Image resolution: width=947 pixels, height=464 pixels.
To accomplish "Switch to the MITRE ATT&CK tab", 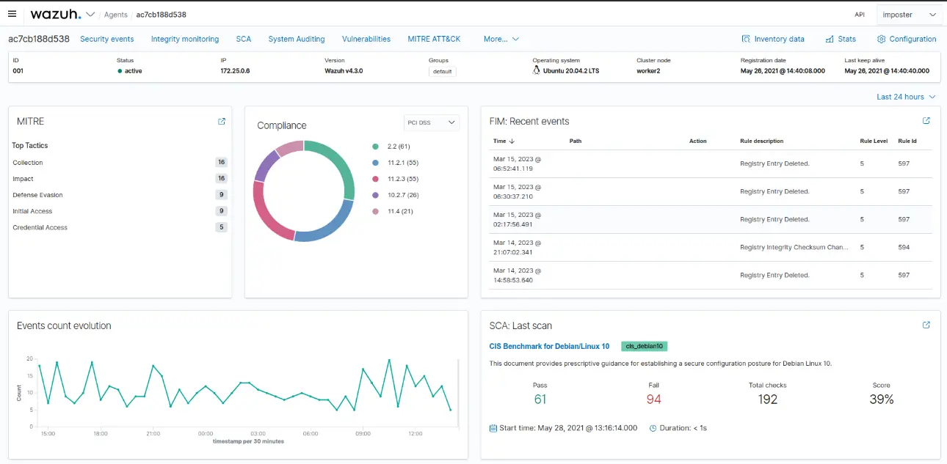I will click(434, 39).
